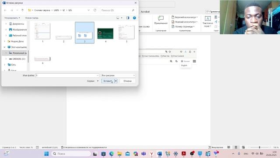Image resolution: width=280 pixels, height=158 pixels.
Task: Click the microphone icon in system tray
Action: [x=239, y=154]
